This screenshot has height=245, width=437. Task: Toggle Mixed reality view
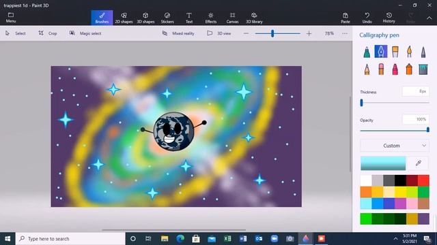[178, 33]
